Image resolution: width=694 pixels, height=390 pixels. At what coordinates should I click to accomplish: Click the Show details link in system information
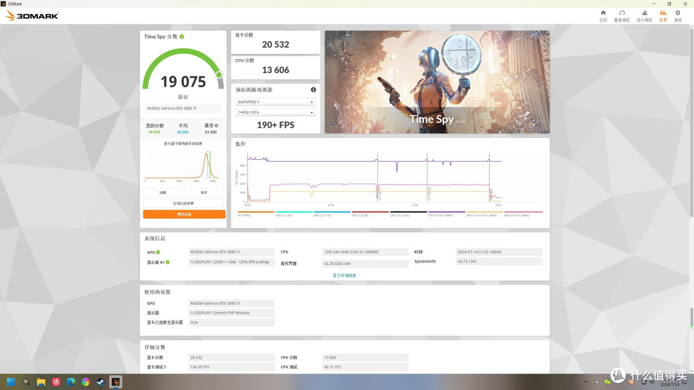pyautogui.click(x=344, y=276)
